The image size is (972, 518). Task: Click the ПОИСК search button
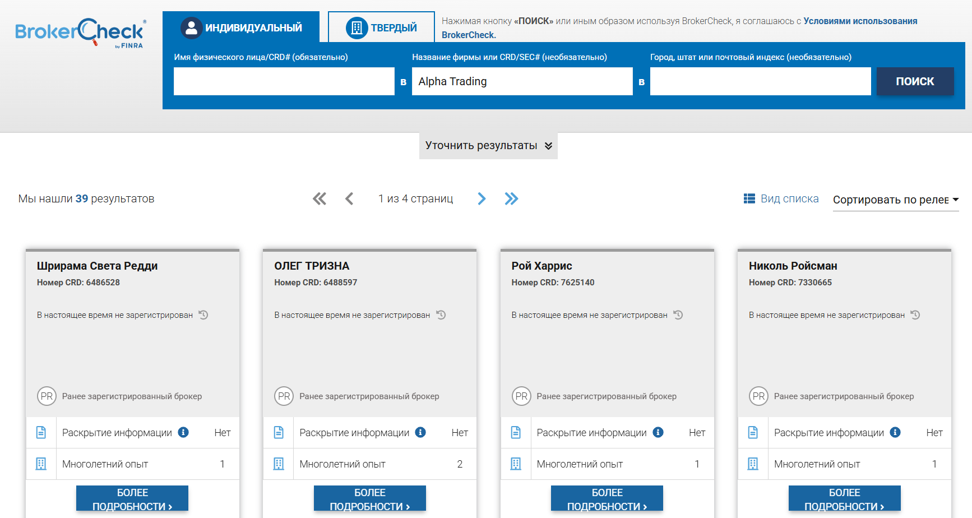click(915, 81)
